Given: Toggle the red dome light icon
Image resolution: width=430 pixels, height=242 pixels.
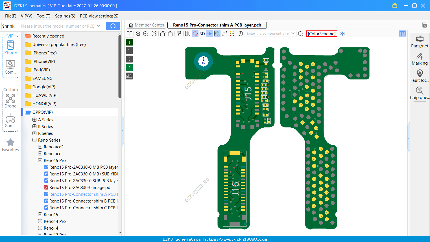Looking at the screenshot, I should (x=195, y=34).
